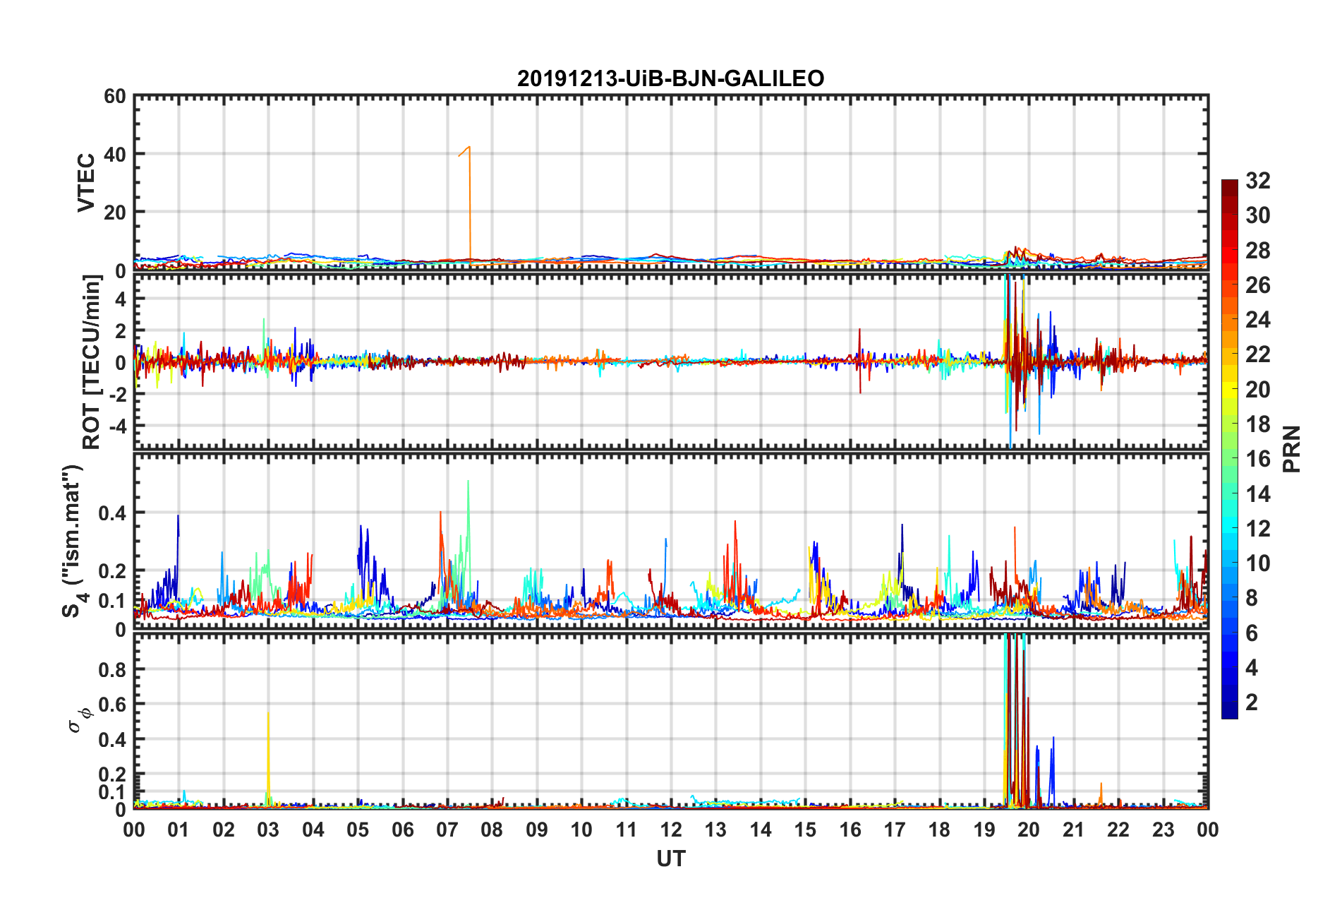Click the colorbar tick label 16

point(1257,459)
